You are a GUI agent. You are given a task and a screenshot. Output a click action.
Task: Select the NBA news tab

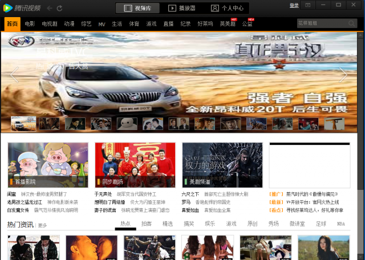click(x=341, y=224)
